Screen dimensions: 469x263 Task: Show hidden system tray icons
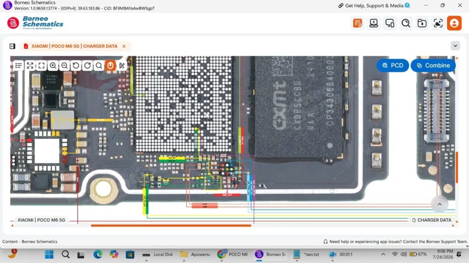(383, 254)
